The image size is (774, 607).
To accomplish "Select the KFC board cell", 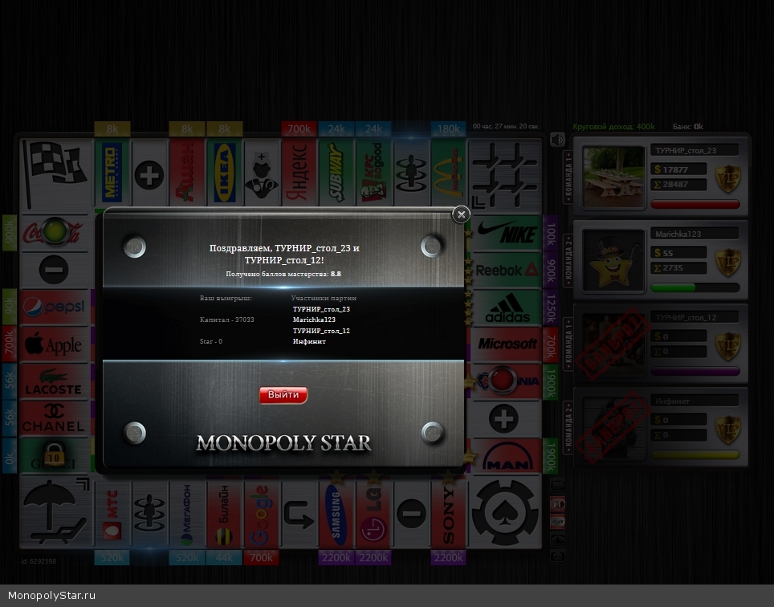I will (x=373, y=172).
